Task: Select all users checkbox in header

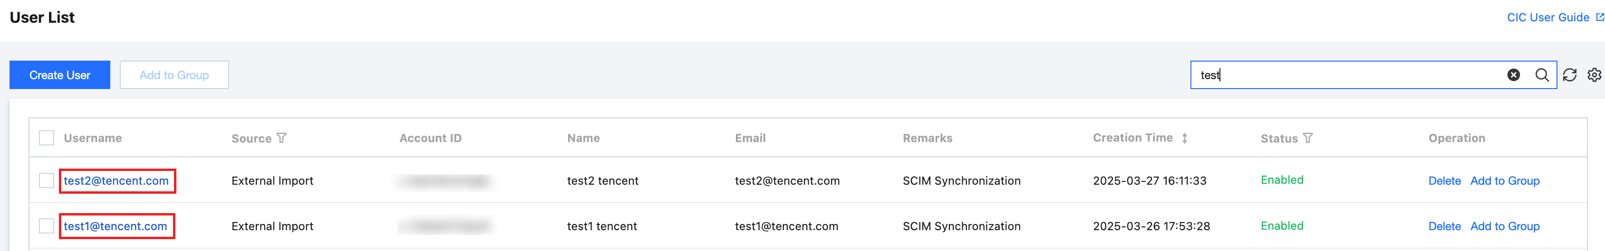Action: pos(47,138)
